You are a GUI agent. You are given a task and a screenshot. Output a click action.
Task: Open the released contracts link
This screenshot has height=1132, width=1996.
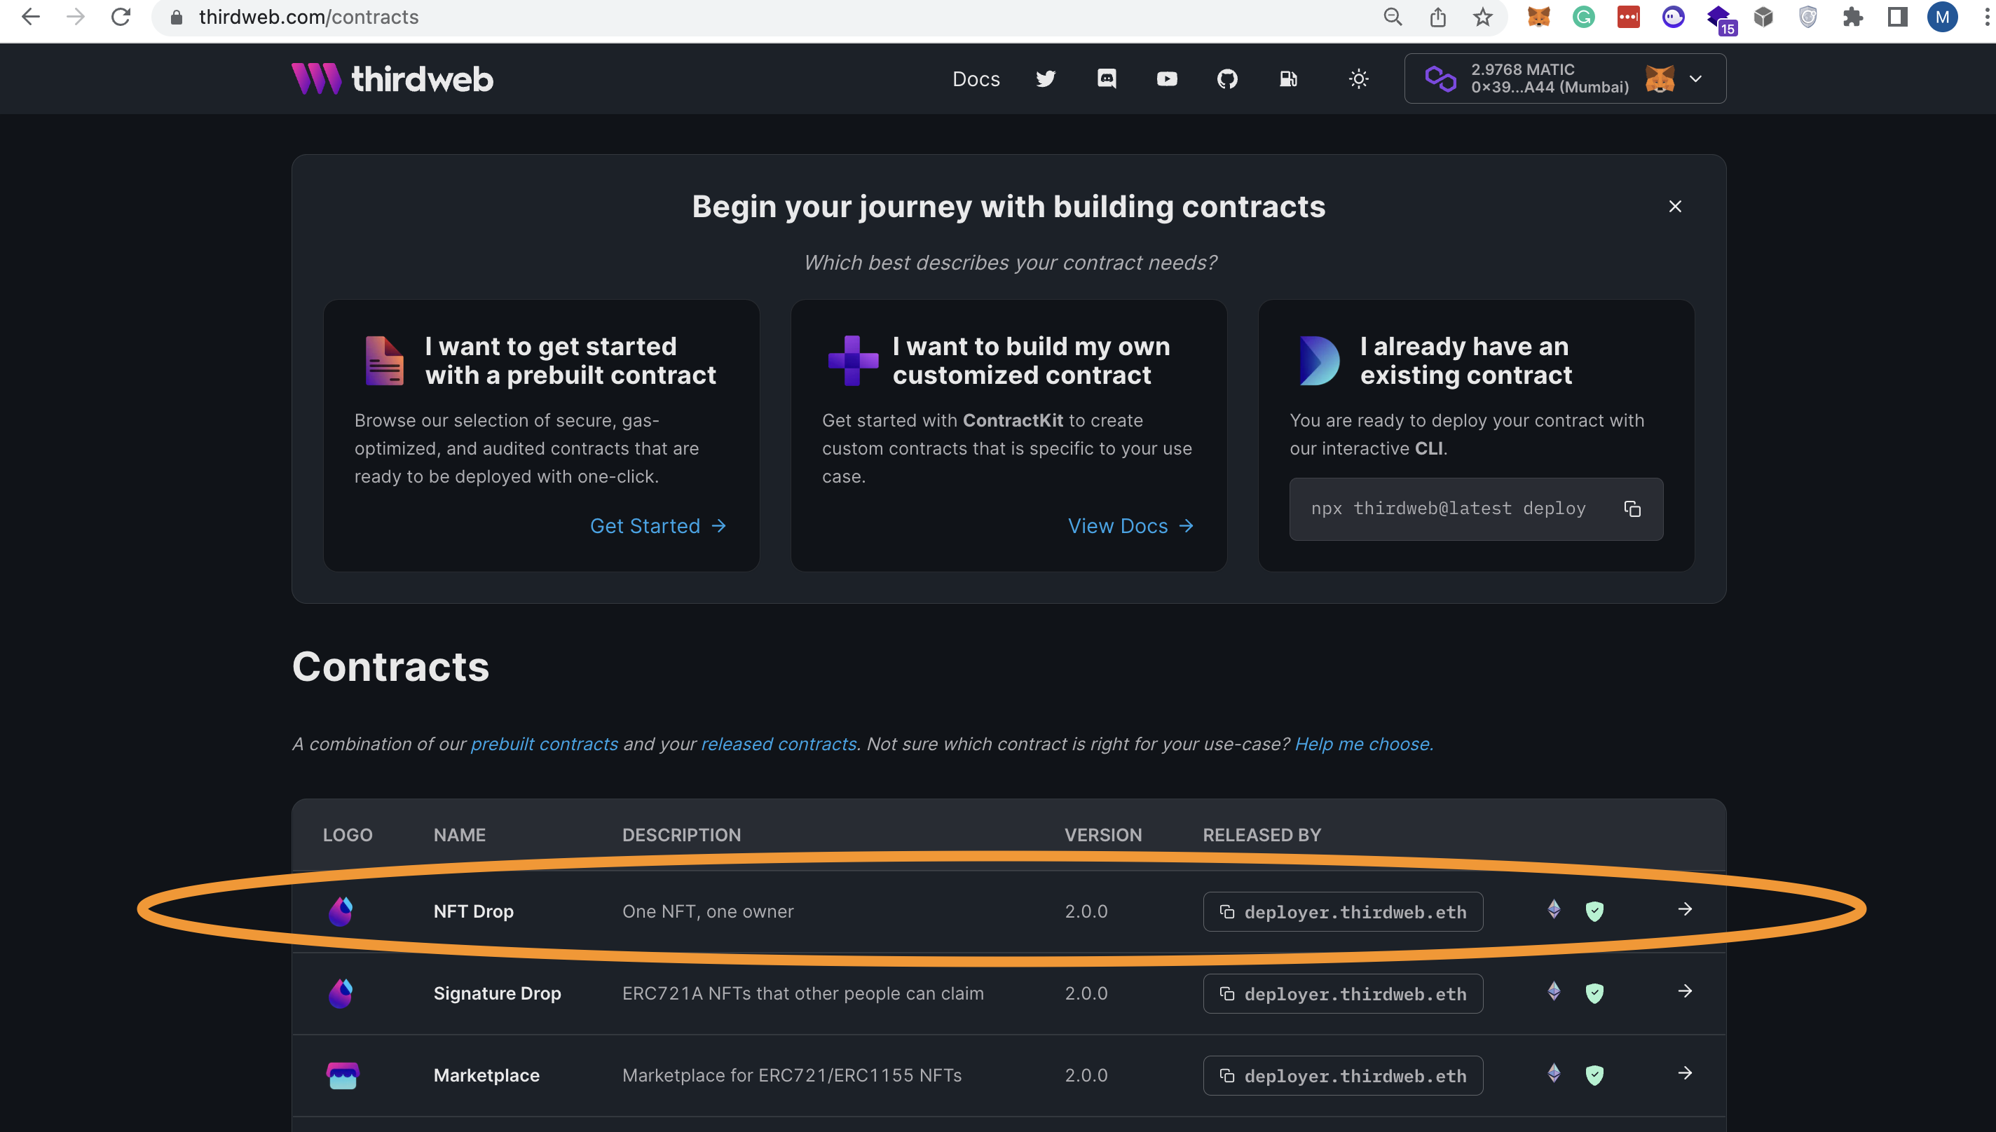(779, 743)
